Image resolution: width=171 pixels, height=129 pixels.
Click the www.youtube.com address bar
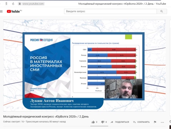(x=33, y=4)
